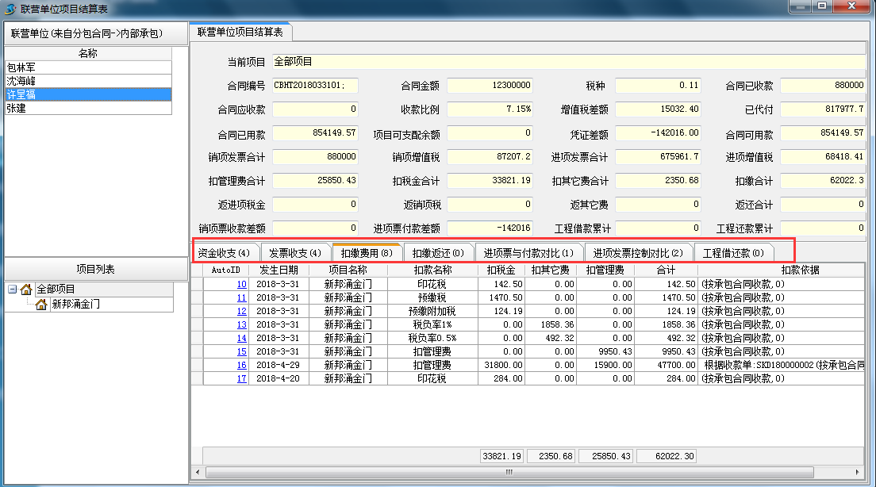Click the house icon beside 全部项目
The height and width of the screenshot is (487, 876).
(26, 290)
